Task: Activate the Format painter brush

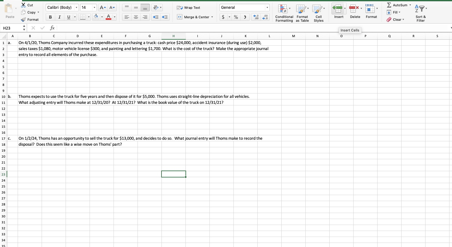Action: [24, 20]
